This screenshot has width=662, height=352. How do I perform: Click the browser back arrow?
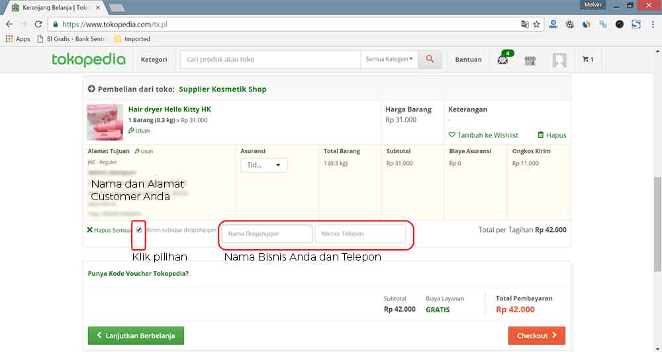coord(9,24)
